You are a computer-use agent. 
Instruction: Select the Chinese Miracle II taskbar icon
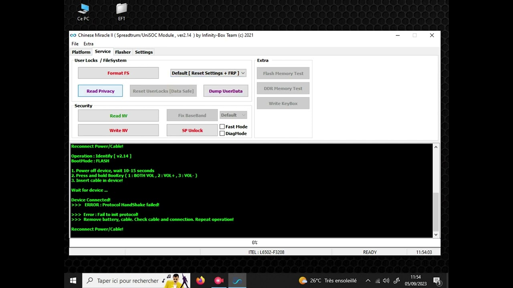coord(237,280)
